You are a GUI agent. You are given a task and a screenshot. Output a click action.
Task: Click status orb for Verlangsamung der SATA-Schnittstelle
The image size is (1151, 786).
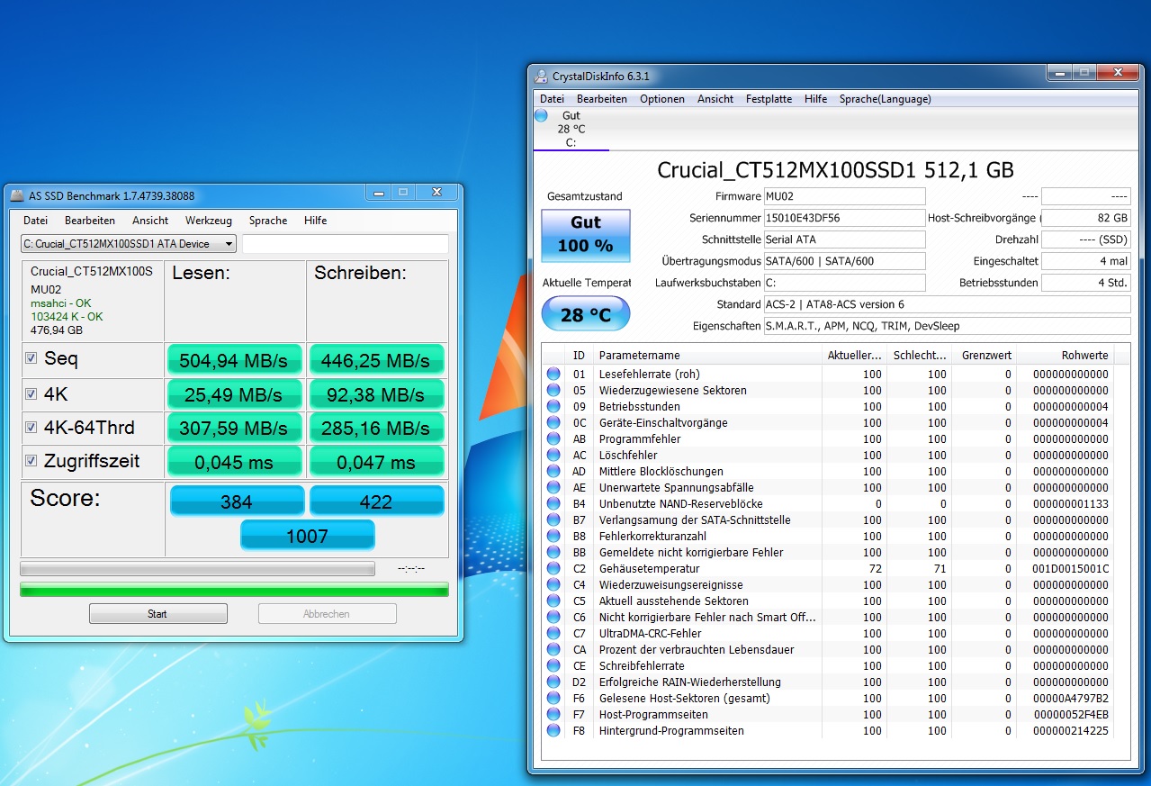(553, 519)
